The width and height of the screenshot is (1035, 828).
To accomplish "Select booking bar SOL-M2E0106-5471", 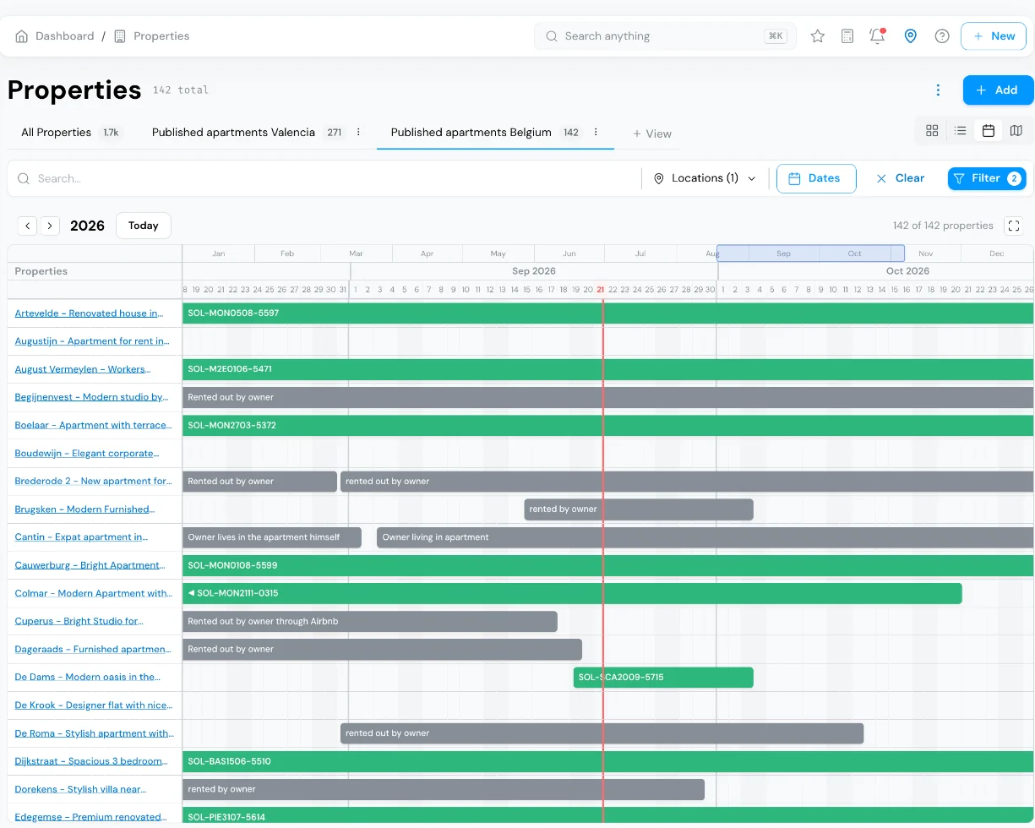I will point(607,369).
